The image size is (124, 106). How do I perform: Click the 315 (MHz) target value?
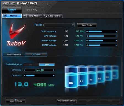click(x=80, y=31)
